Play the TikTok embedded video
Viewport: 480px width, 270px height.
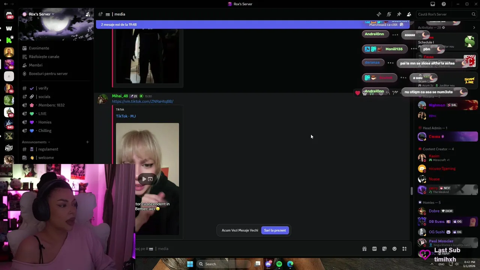click(x=144, y=179)
